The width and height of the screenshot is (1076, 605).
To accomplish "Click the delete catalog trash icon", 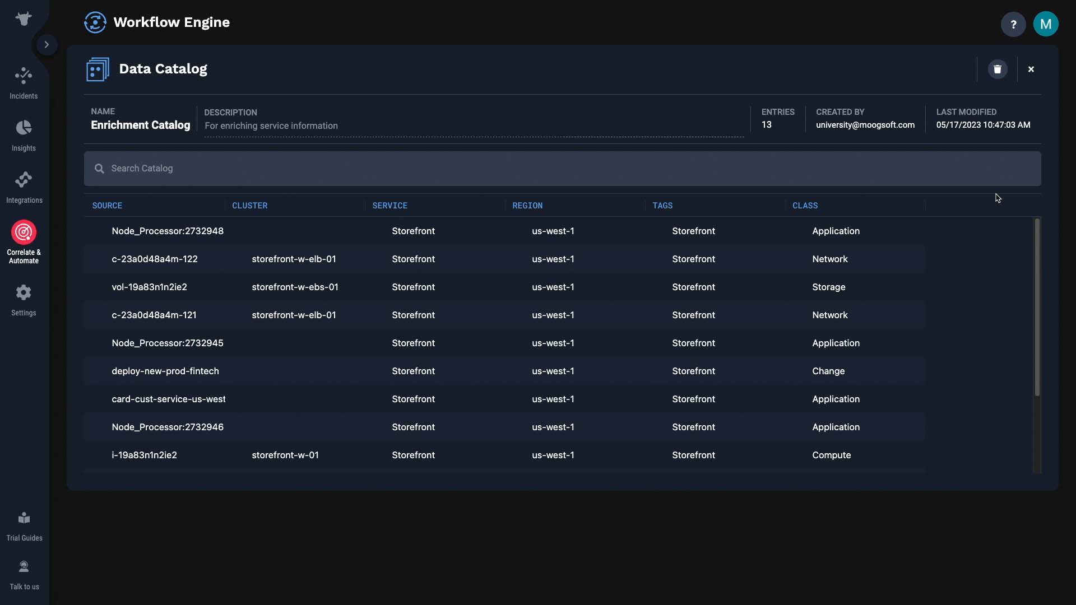I will [997, 69].
